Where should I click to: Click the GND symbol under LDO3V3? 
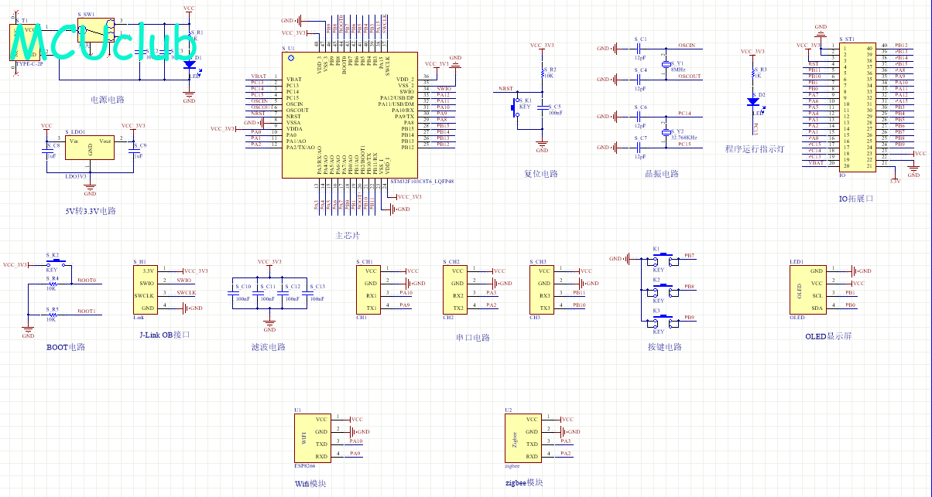[90, 190]
